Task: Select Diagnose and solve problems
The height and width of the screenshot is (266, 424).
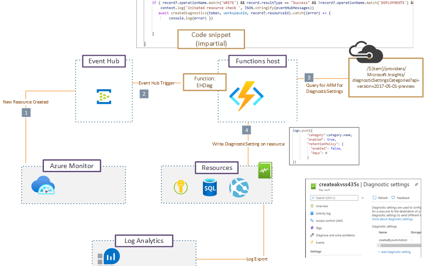Action: pos(335,235)
